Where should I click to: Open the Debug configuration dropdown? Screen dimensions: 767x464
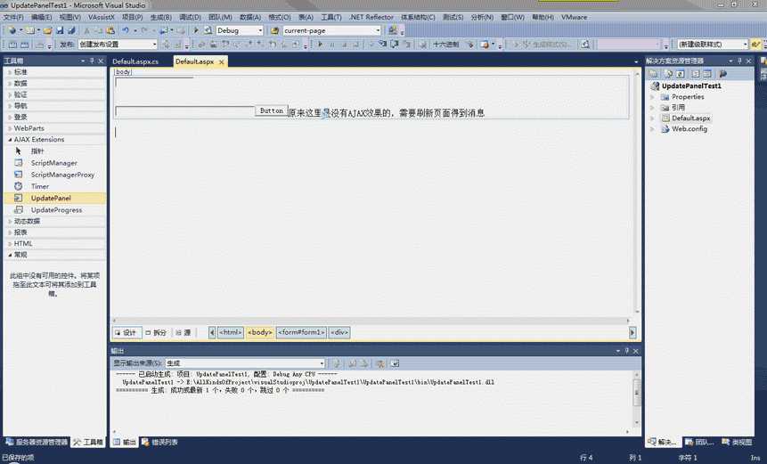(x=260, y=30)
